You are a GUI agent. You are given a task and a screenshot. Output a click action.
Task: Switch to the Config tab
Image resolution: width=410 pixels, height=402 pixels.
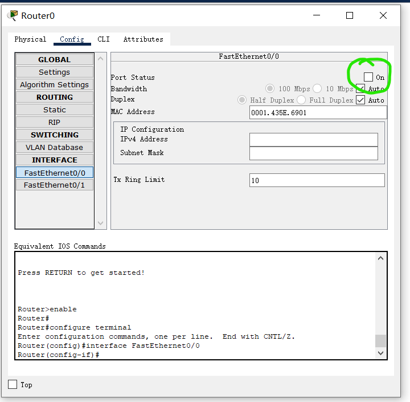72,39
